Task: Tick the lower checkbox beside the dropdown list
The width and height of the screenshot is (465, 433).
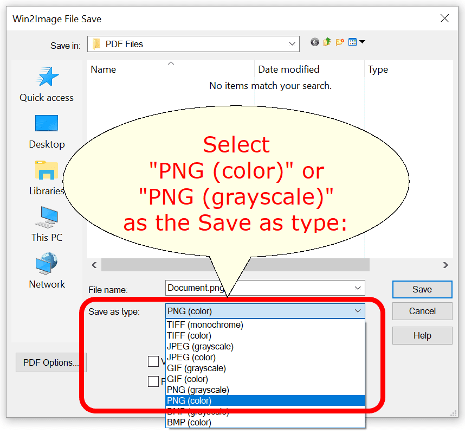Action: [x=153, y=381]
